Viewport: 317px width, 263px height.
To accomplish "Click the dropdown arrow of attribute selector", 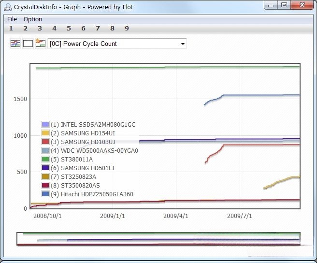I will [x=183, y=44].
